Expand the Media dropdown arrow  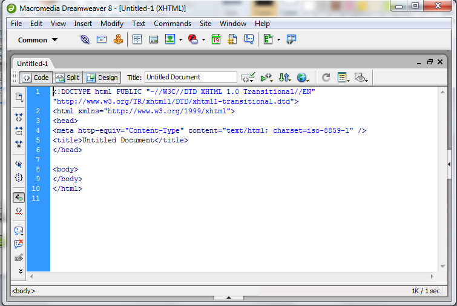[x=203, y=39]
